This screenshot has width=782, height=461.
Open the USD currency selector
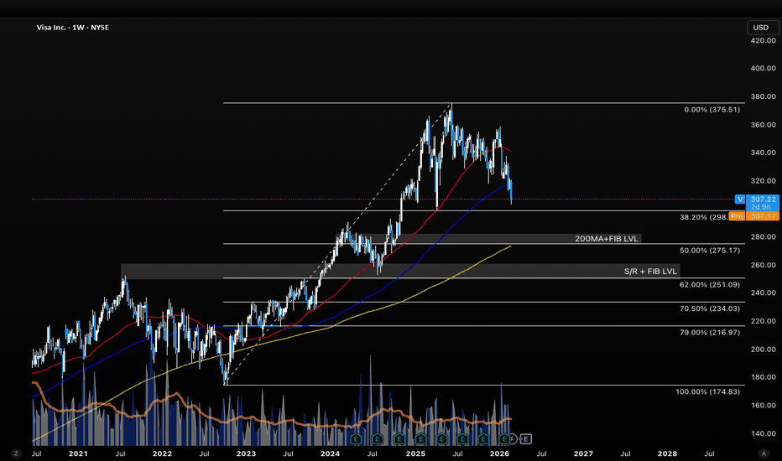[758, 28]
